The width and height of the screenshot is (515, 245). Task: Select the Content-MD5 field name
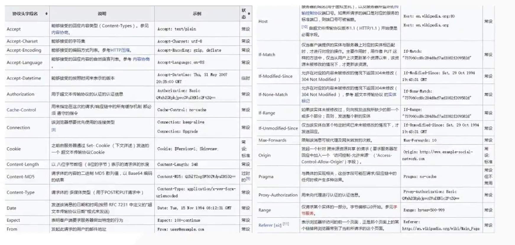click(20, 177)
